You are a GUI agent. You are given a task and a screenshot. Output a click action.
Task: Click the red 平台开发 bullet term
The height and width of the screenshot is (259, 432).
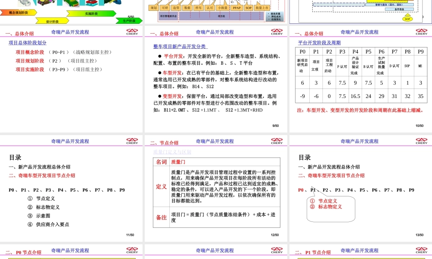(173, 56)
